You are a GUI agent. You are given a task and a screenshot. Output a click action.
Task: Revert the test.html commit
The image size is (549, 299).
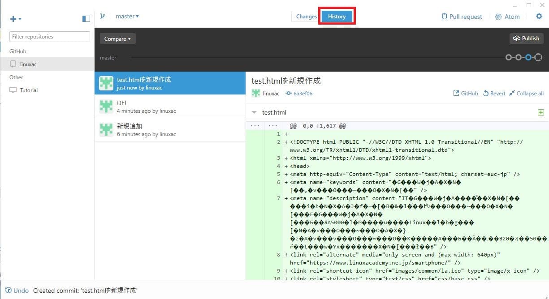pos(494,94)
